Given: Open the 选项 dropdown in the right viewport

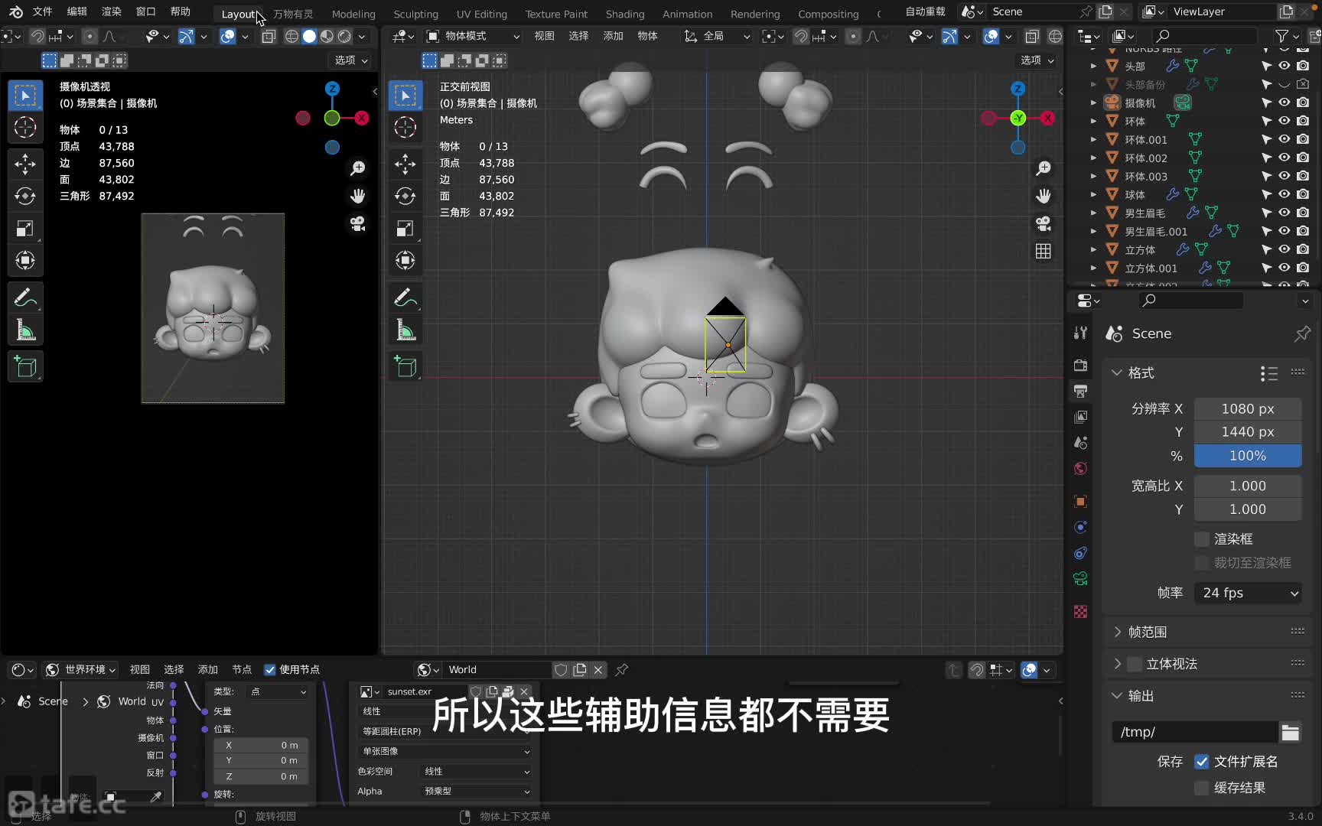Looking at the screenshot, I should pyautogui.click(x=1037, y=60).
